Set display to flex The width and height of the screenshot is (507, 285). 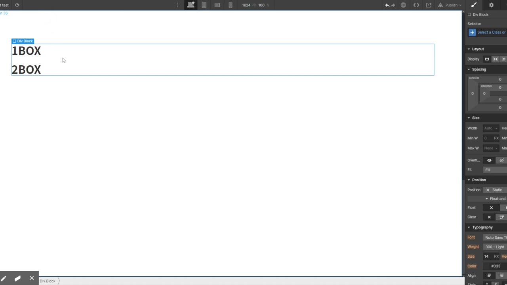tap(496, 59)
